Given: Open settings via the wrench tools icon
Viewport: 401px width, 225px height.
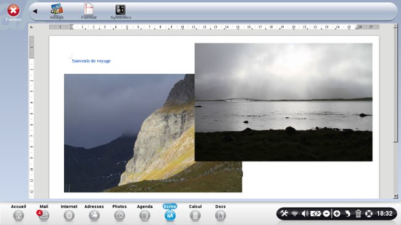Looking at the screenshot, I should coord(284,213).
